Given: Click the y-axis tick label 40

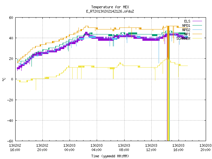Looking at the screenshot, I should pyautogui.click(x=11, y=38).
